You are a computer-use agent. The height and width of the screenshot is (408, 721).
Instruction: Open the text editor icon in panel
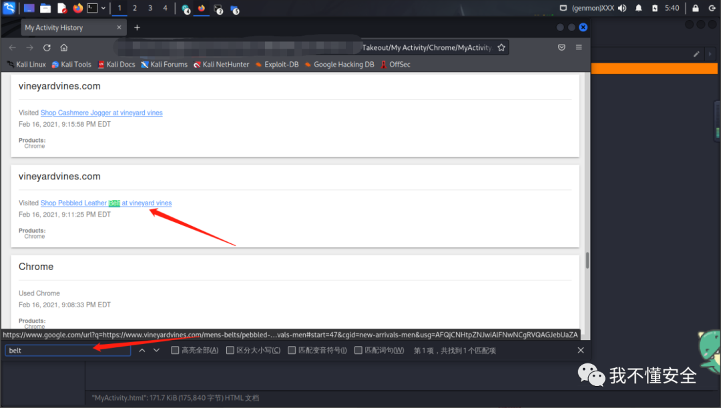[x=62, y=8]
